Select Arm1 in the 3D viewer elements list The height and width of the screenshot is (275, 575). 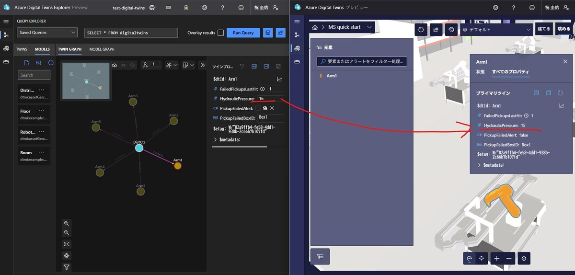(362, 76)
